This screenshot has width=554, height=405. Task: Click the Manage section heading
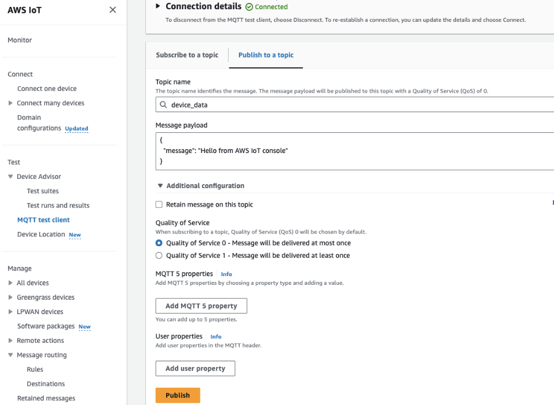(x=20, y=269)
